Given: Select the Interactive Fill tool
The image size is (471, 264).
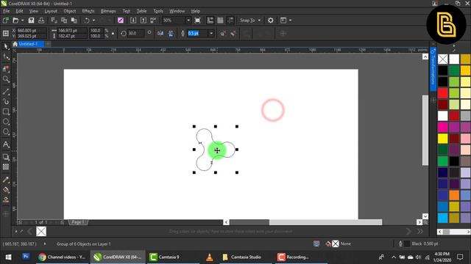Looking at the screenshot, I should [x=6, y=190].
